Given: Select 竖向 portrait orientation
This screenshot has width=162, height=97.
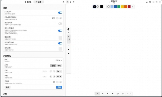Looking at the screenshot, I should 53,66.
